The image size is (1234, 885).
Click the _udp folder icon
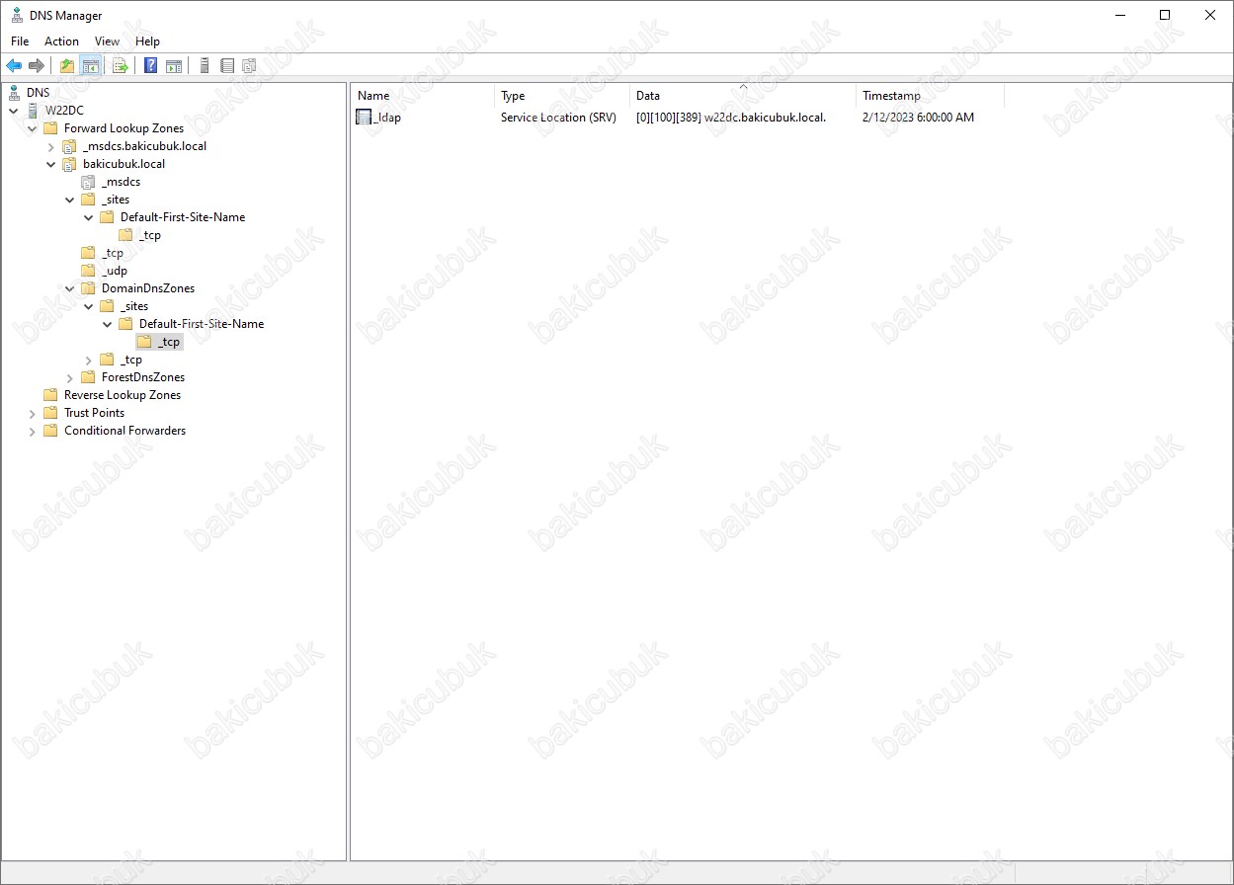pyautogui.click(x=88, y=271)
